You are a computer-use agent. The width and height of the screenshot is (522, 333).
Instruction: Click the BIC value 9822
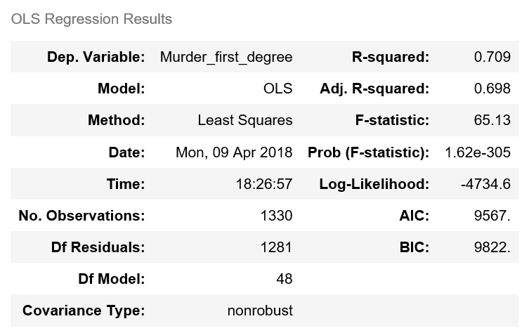coord(492,247)
